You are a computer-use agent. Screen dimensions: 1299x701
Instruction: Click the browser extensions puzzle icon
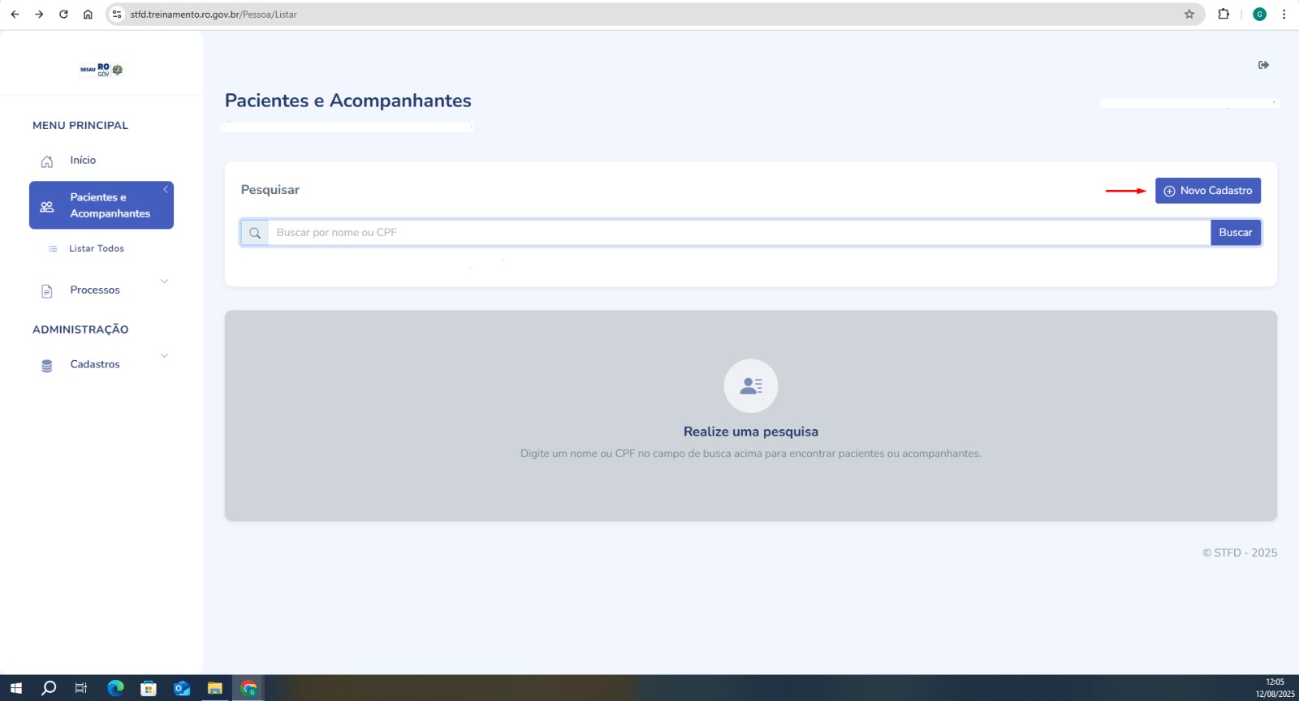(x=1223, y=14)
